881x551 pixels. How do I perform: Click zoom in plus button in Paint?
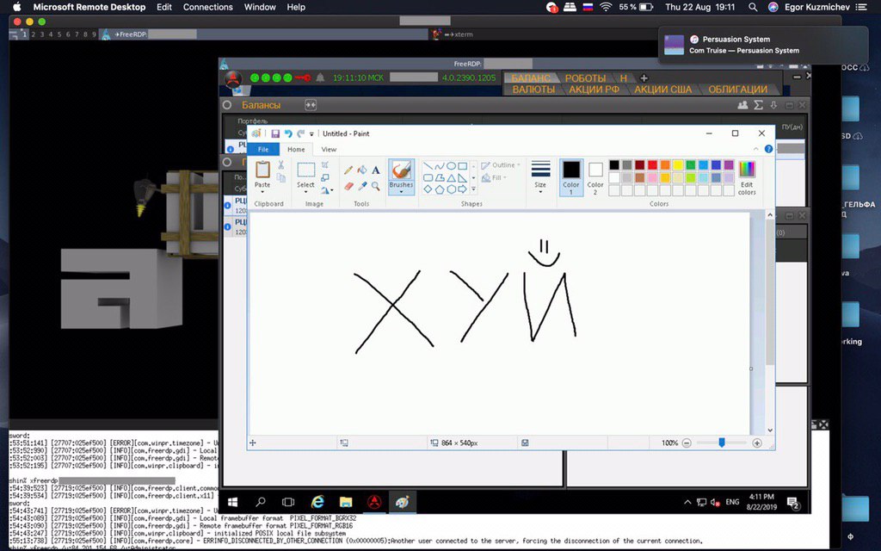757,443
